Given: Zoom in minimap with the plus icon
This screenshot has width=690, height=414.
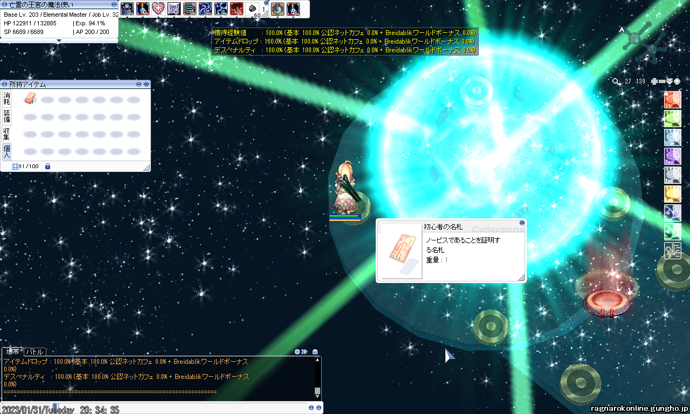Looking at the screenshot, I should click(x=654, y=81).
